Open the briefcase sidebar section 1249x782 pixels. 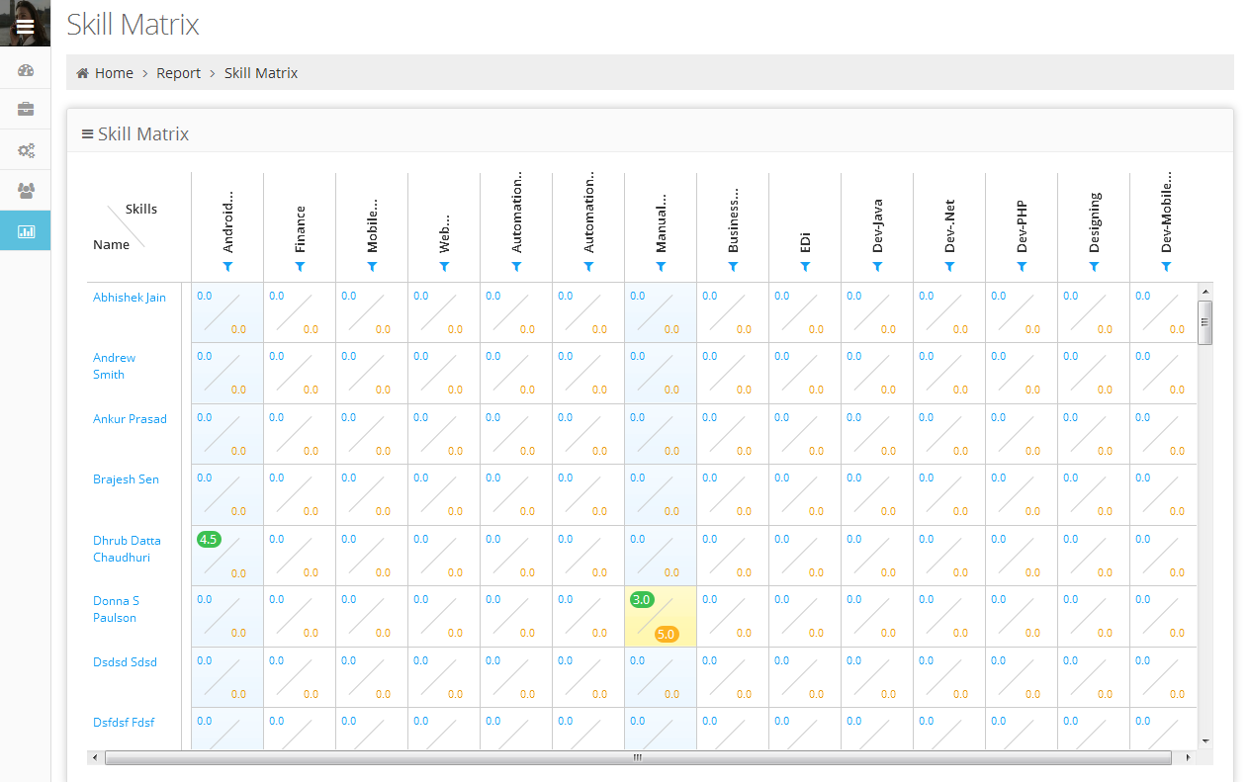coord(26,109)
